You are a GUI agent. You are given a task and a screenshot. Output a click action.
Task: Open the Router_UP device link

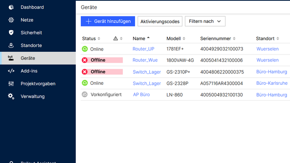(143, 49)
